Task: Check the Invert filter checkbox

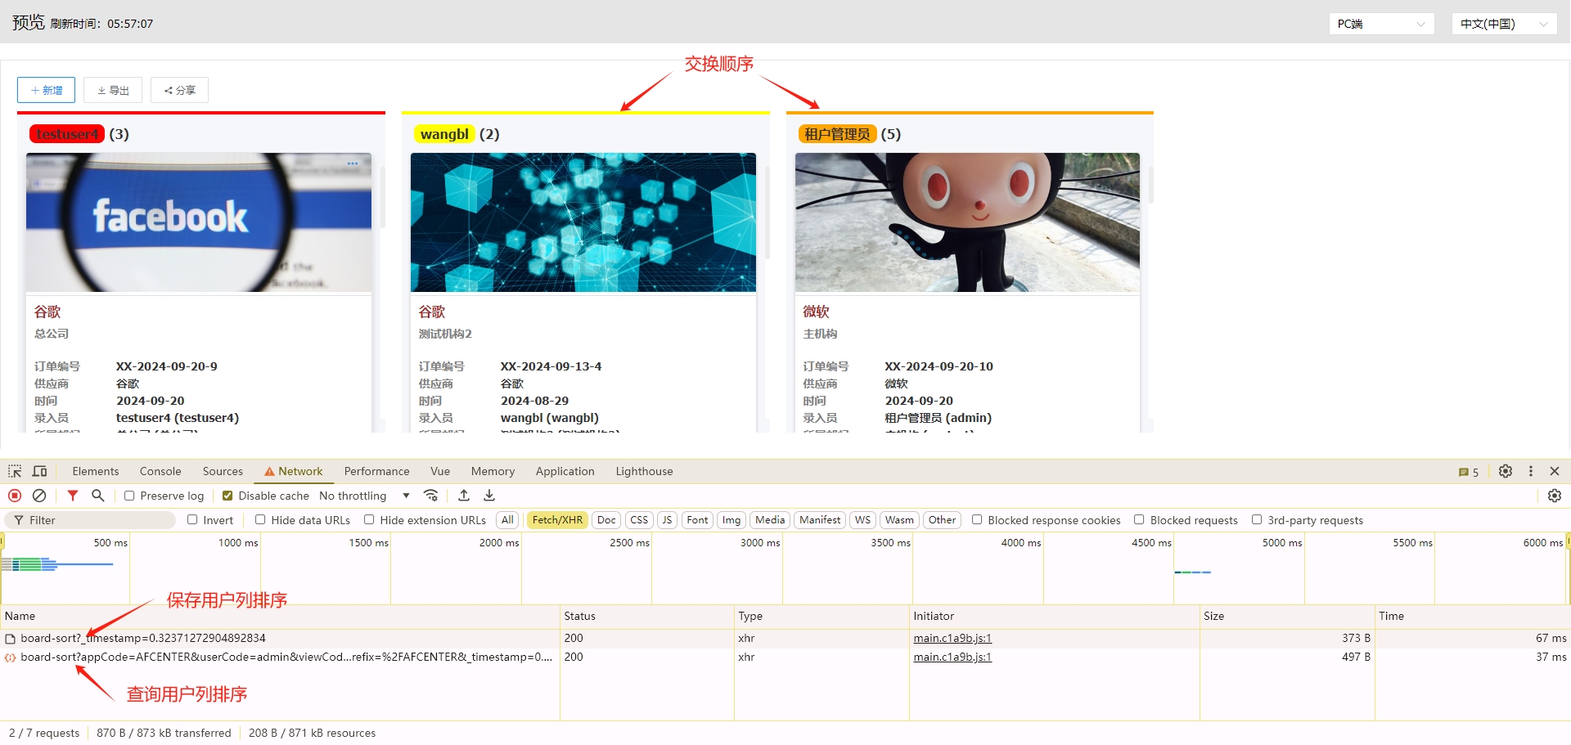Action: (192, 520)
